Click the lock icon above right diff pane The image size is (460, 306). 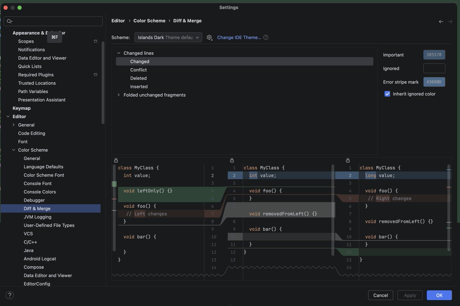348,161
